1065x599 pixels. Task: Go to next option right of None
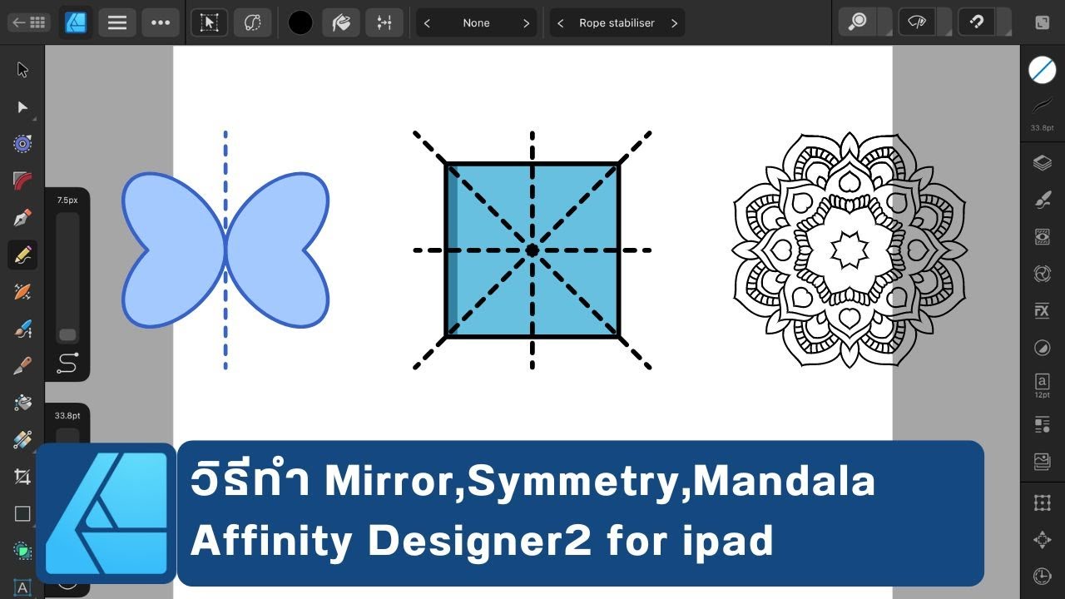pos(526,23)
